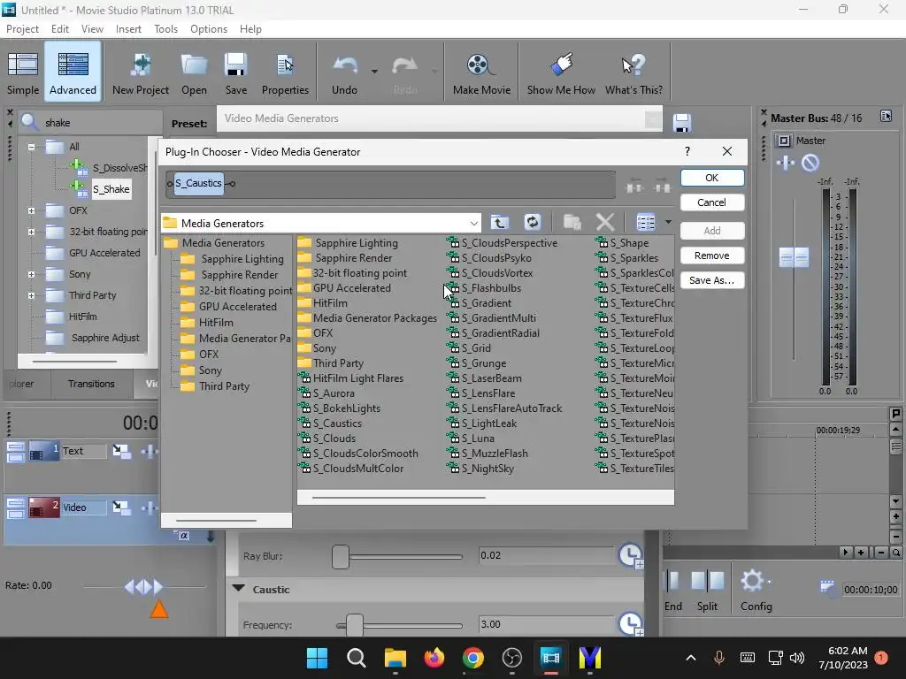The width and height of the screenshot is (906, 679).
Task: Cancel the Plug-In Chooser dialog
Action: click(x=712, y=202)
